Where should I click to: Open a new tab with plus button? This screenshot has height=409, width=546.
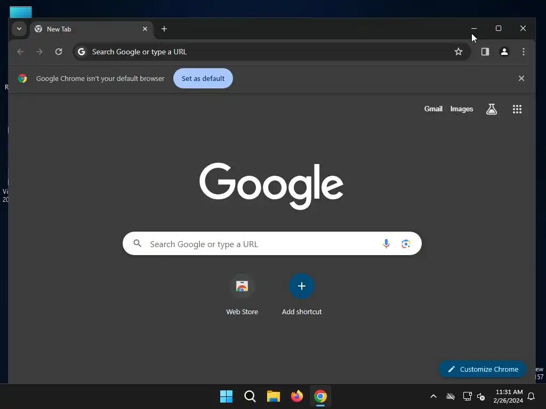tap(164, 29)
